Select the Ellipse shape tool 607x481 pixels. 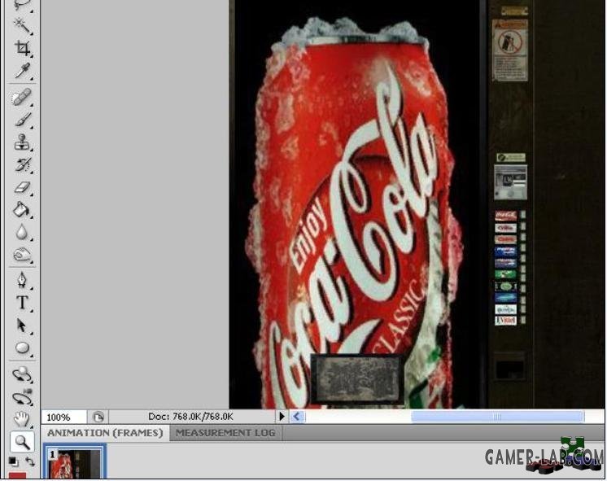22,348
